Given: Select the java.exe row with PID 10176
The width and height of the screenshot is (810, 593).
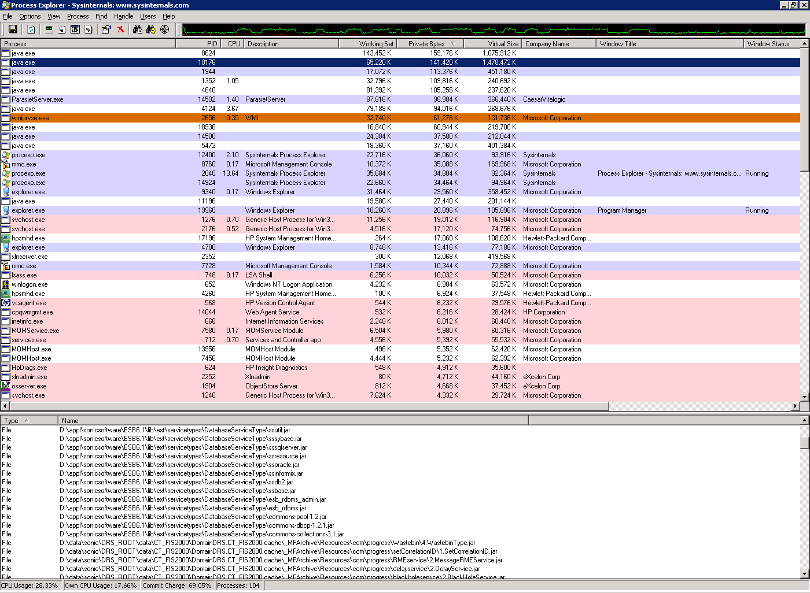Looking at the screenshot, I should point(400,62).
